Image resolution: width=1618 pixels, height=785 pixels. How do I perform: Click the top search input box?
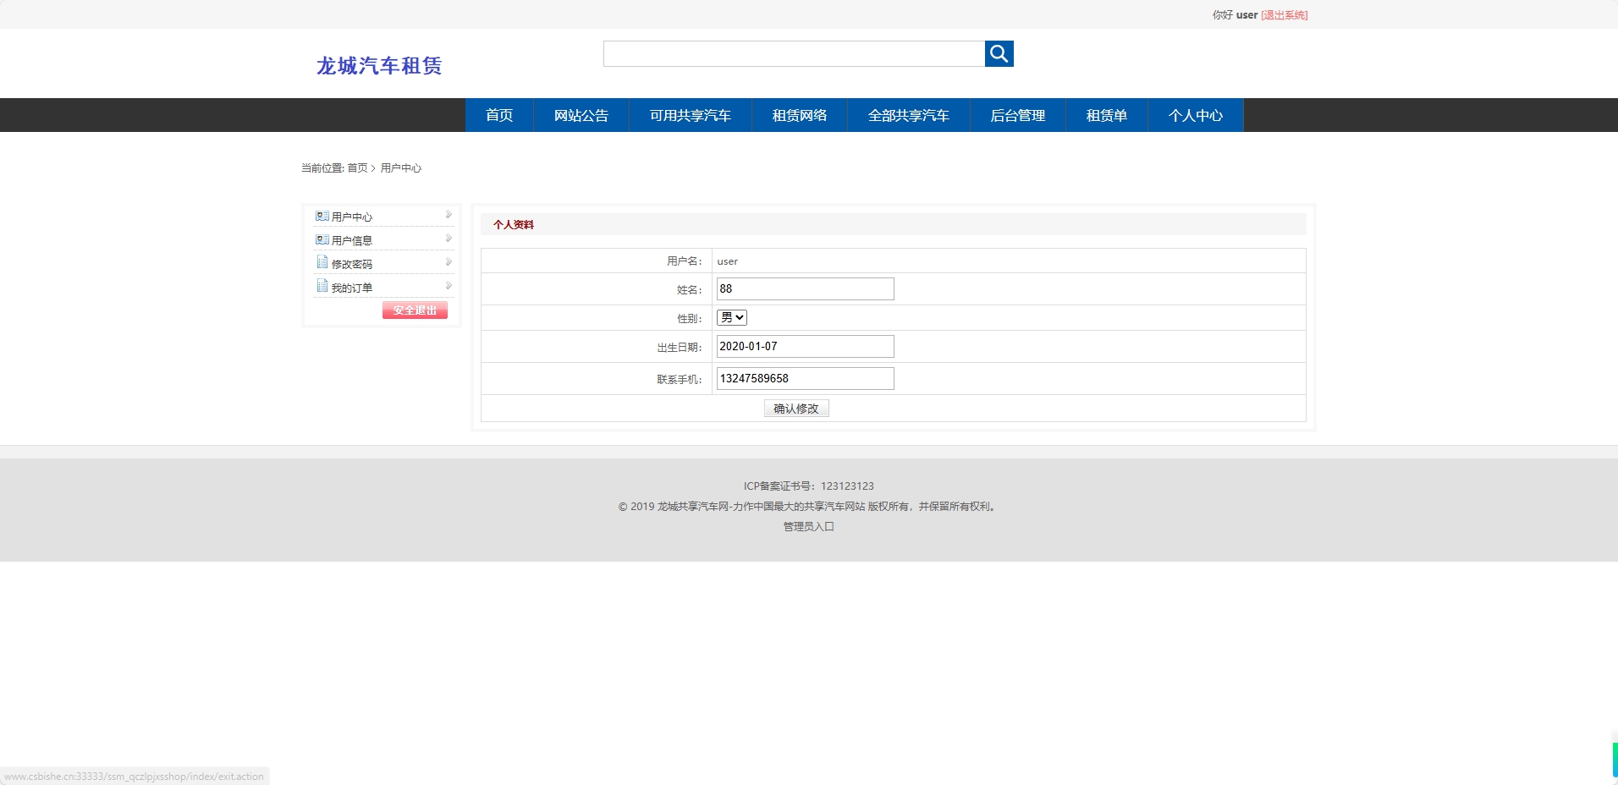pyautogui.click(x=794, y=53)
